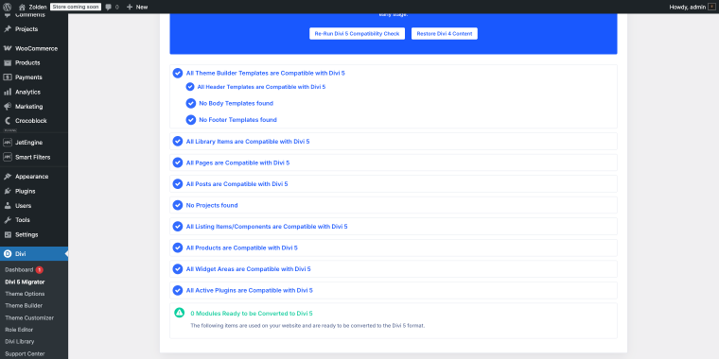Click the Plugins plug icon

[x=8, y=191]
